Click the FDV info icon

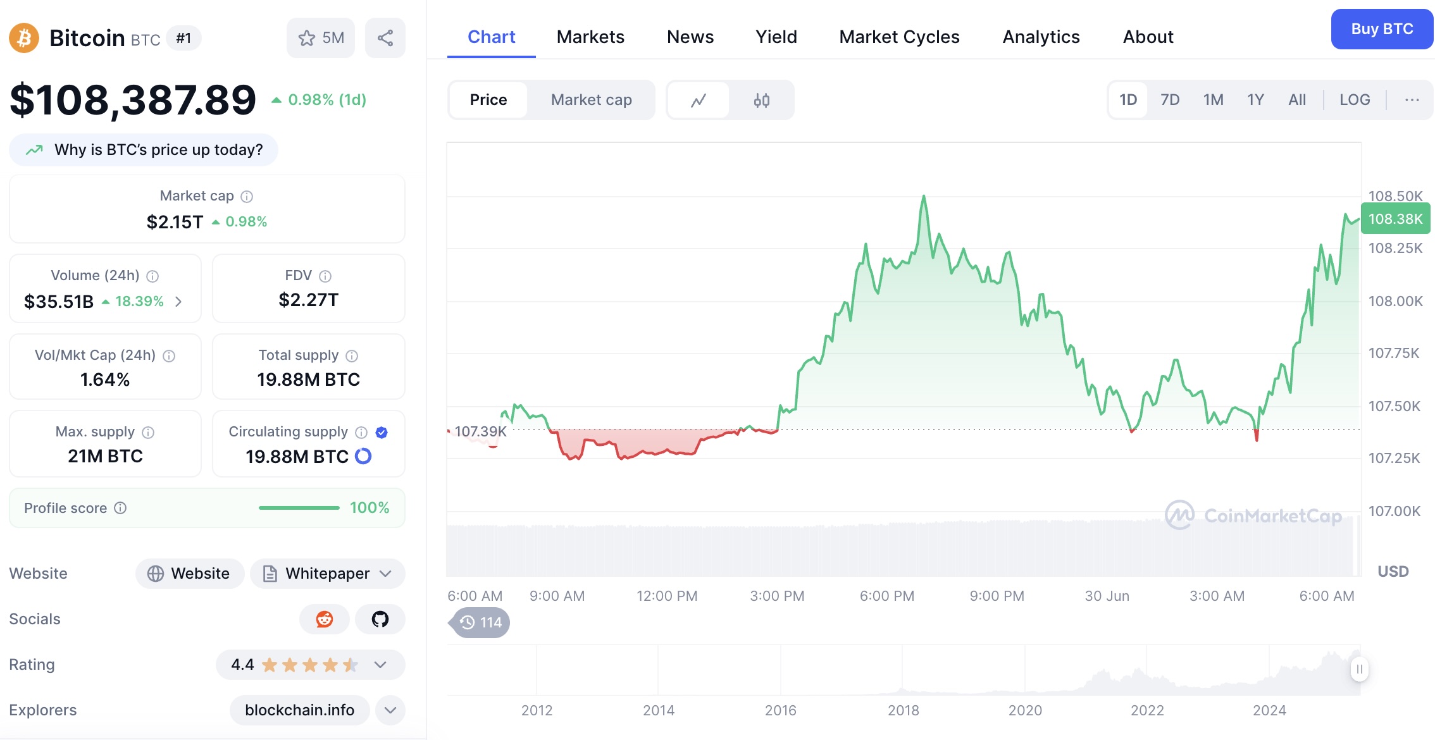[x=325, y=276]
